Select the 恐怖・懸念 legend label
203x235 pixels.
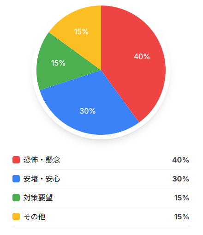42,160
